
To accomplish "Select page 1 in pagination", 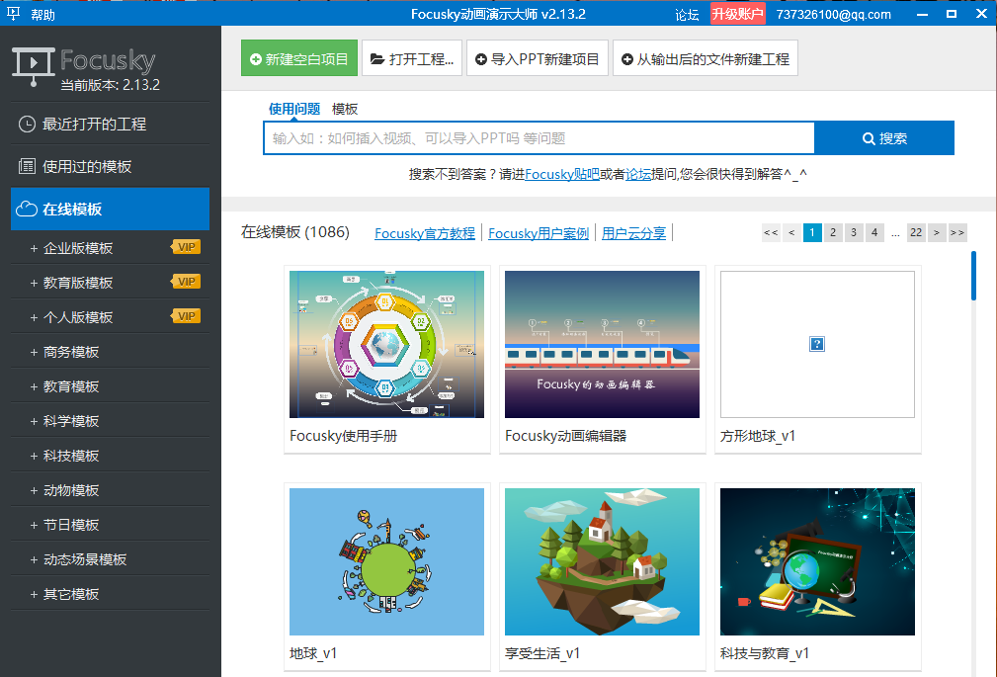I will pyautogui.click(x=812, y=233).
